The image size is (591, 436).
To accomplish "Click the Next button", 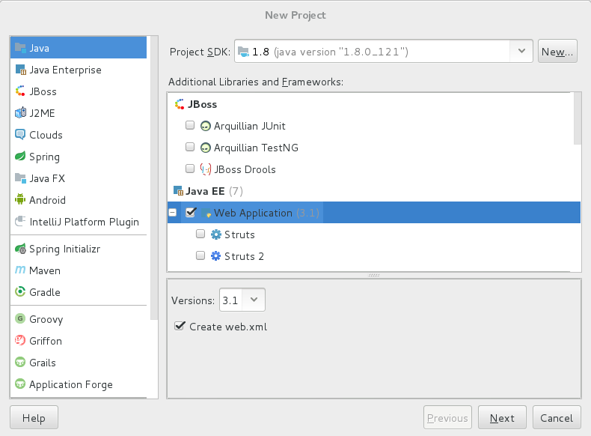I will [502, 417].
